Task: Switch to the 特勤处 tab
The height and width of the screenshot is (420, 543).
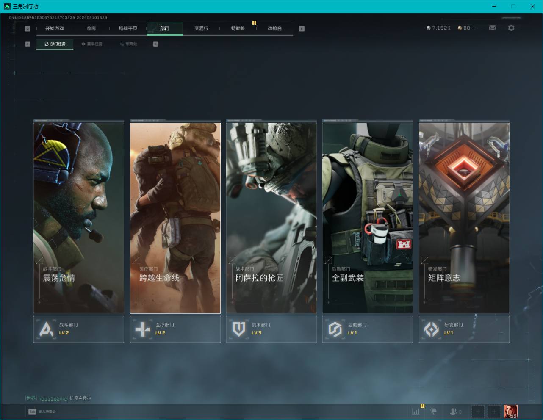Action: pyautogui.click(x=238, y=28)
